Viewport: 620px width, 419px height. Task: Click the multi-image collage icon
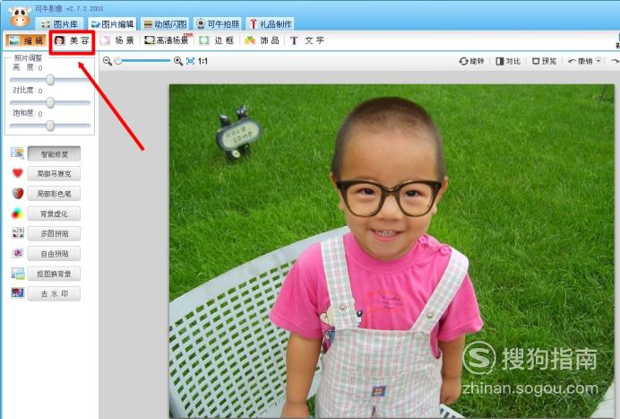[x=18, y=233]
